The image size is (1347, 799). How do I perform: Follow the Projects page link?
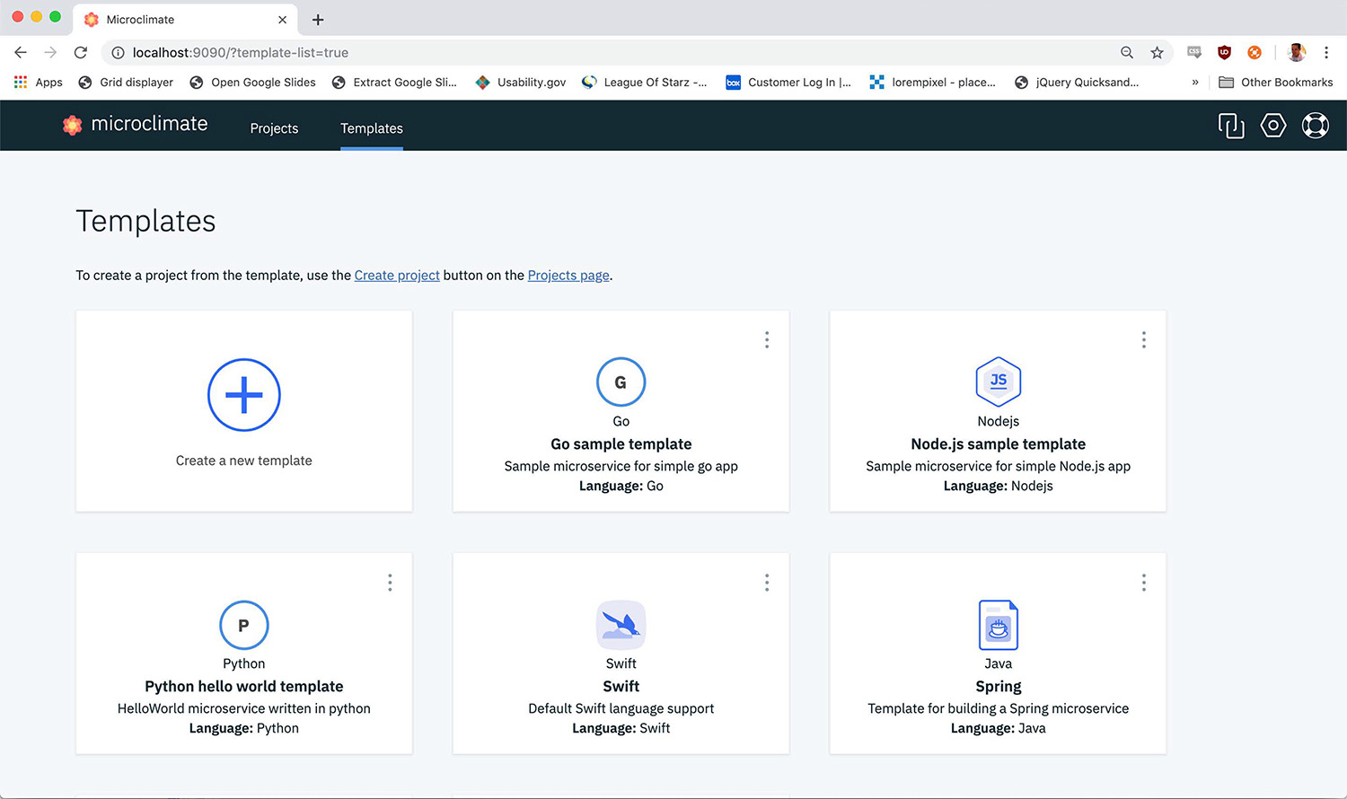[568, 275]
